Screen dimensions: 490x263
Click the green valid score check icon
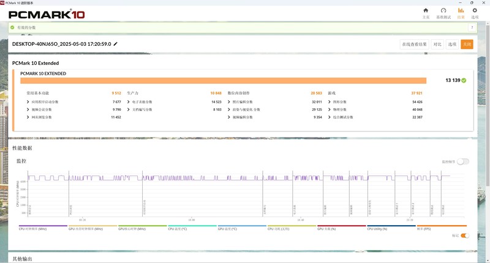[x=12, y=28]
